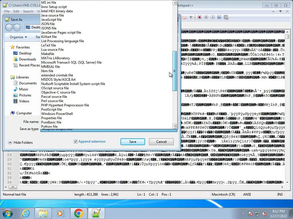
Task: Open the Organize dropdown in Save As
Action: (18, 37)
